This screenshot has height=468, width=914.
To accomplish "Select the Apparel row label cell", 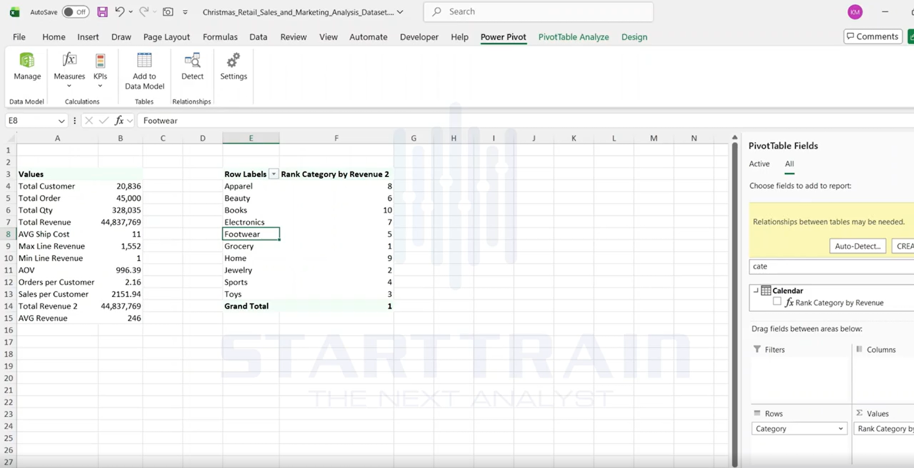I will click(251, 186).
